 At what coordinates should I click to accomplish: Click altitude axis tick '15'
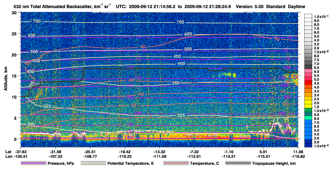coord(15,76)
